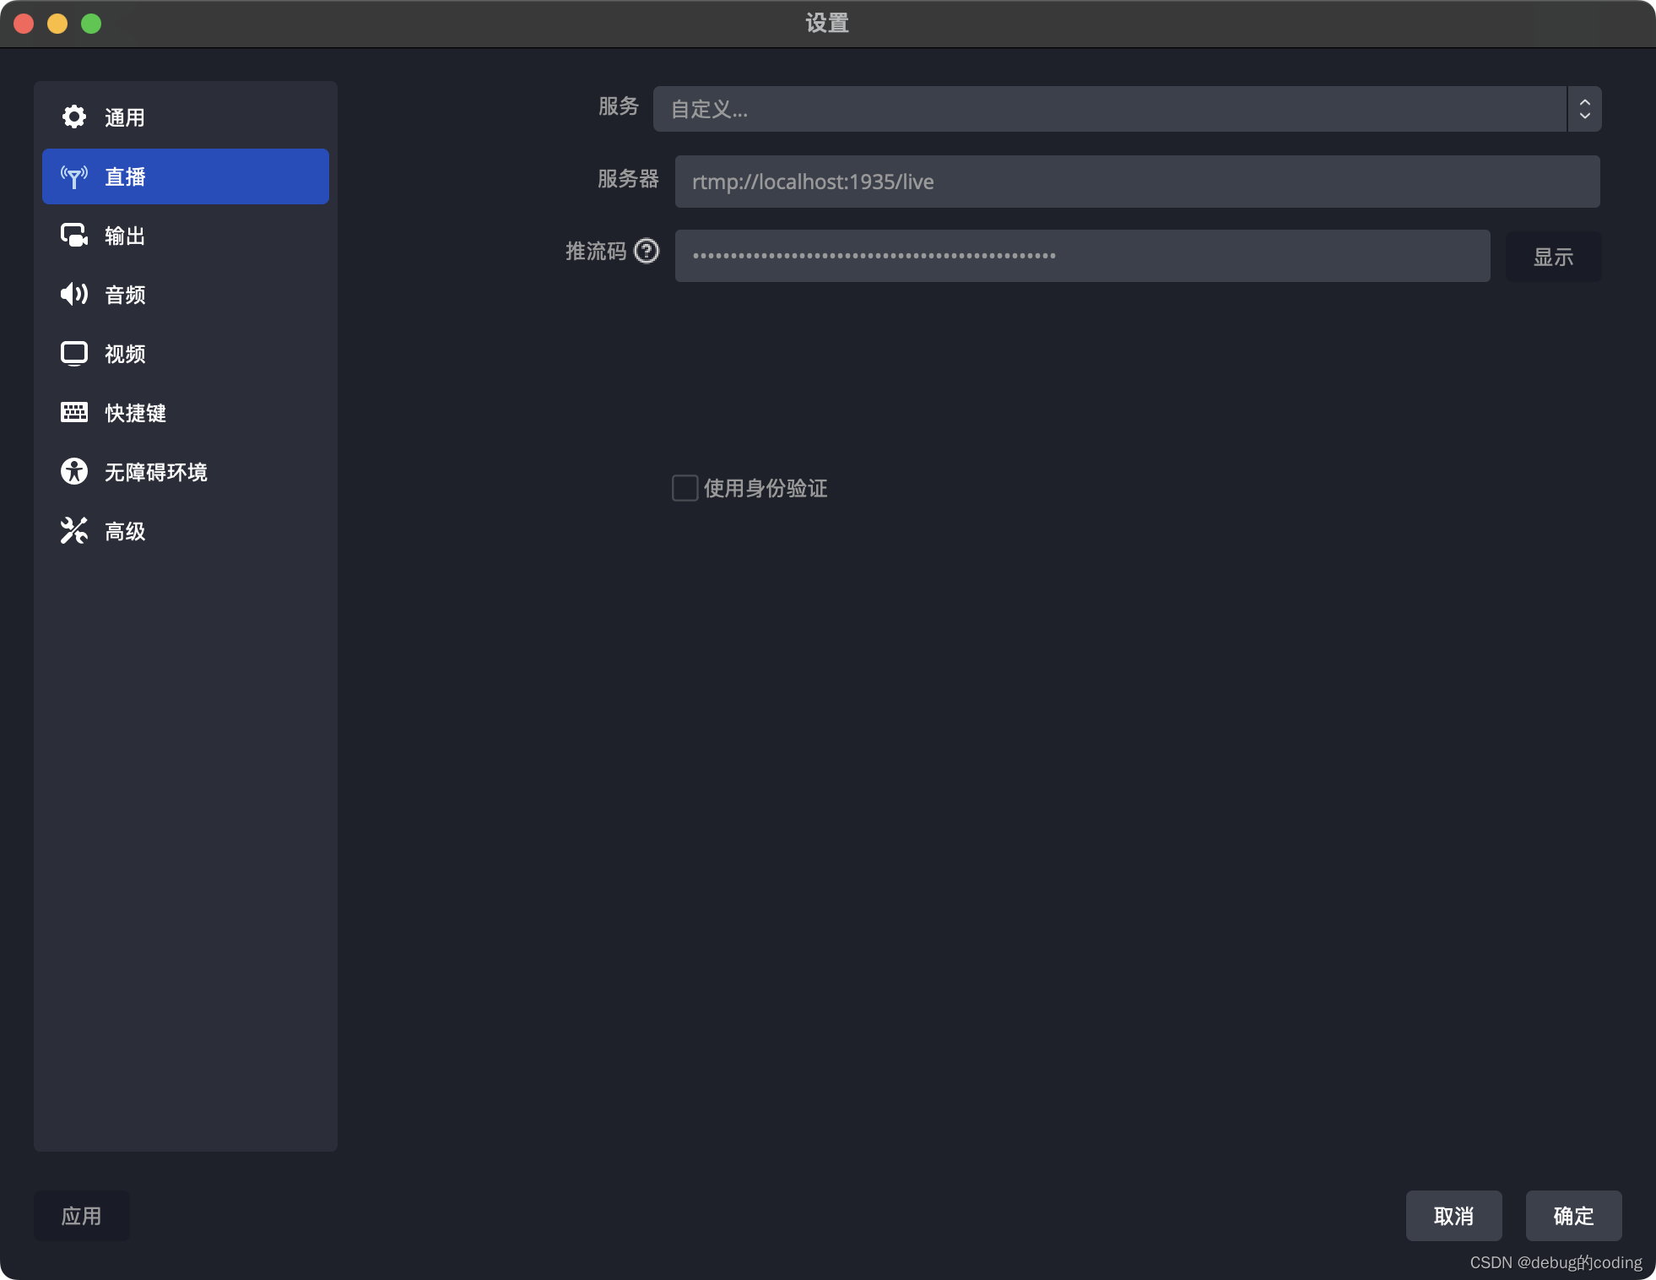The image size is (1656, 1280).
Task: Click the 服务 combo box stepper arrows
Action: click(1584, 109)
